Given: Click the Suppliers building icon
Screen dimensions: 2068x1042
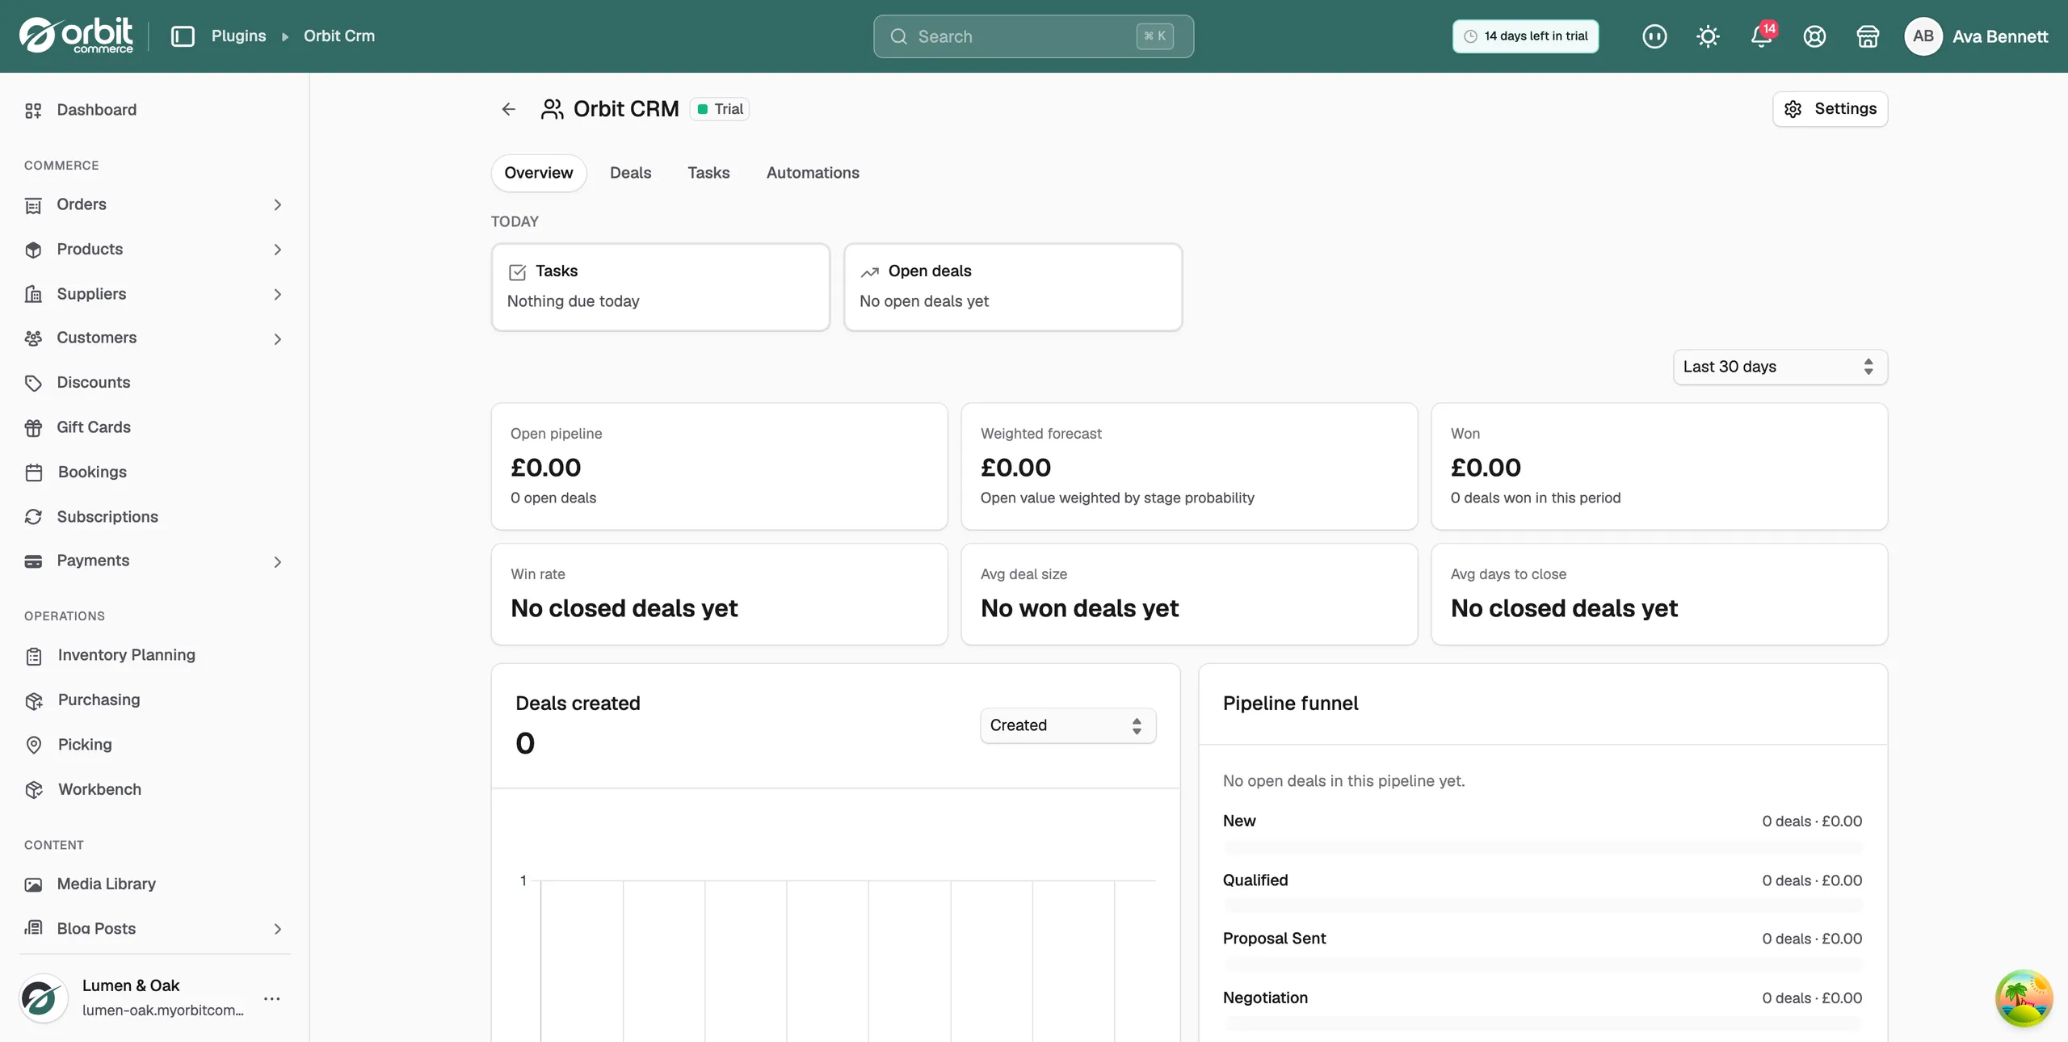Looking at the screenshot, I should coord(33,294).
